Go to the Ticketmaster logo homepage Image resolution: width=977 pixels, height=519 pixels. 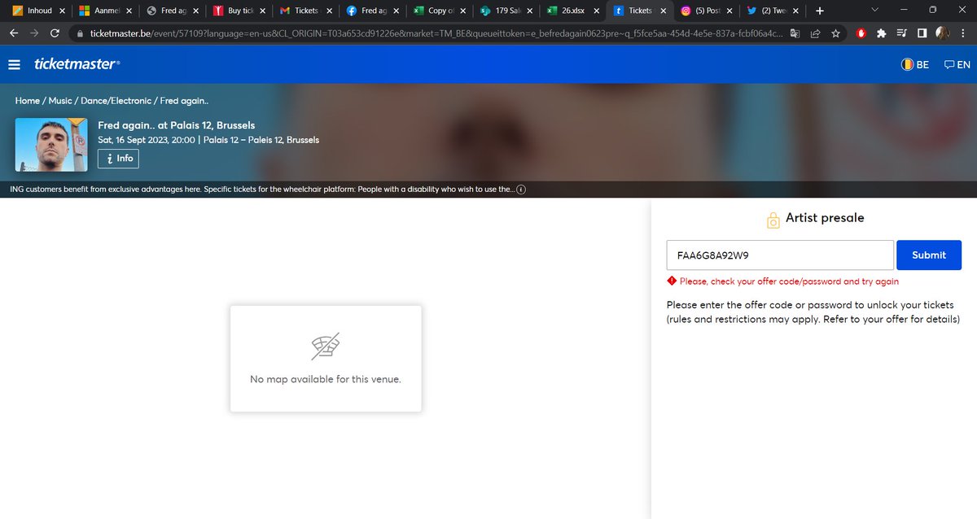(77, 63)
